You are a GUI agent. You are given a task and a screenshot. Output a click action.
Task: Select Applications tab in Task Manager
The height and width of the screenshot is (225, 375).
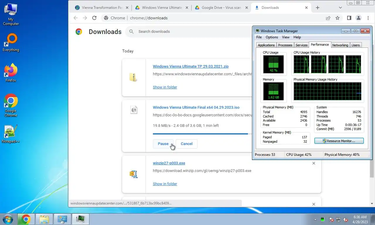coord(266,45)
